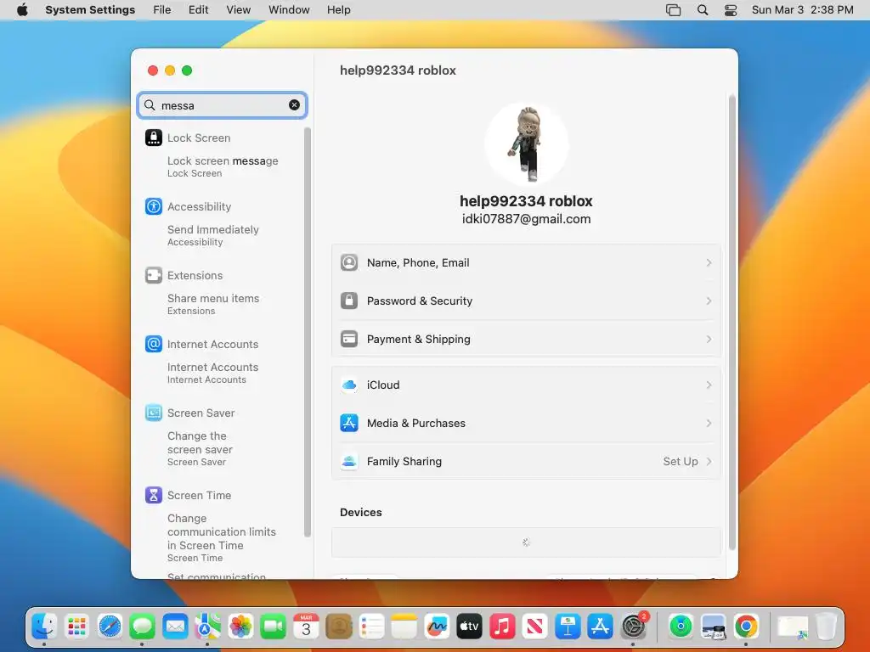The image size is (870, 652).
Task: Open Messages from the Dock
Action: [142, 627]
